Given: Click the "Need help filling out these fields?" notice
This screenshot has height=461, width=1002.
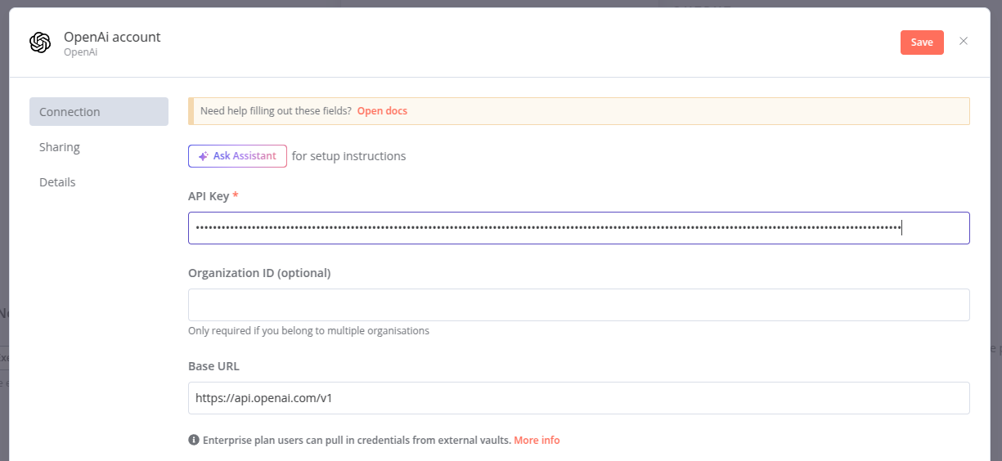Looking at the screenshot, I should (276, 111).
